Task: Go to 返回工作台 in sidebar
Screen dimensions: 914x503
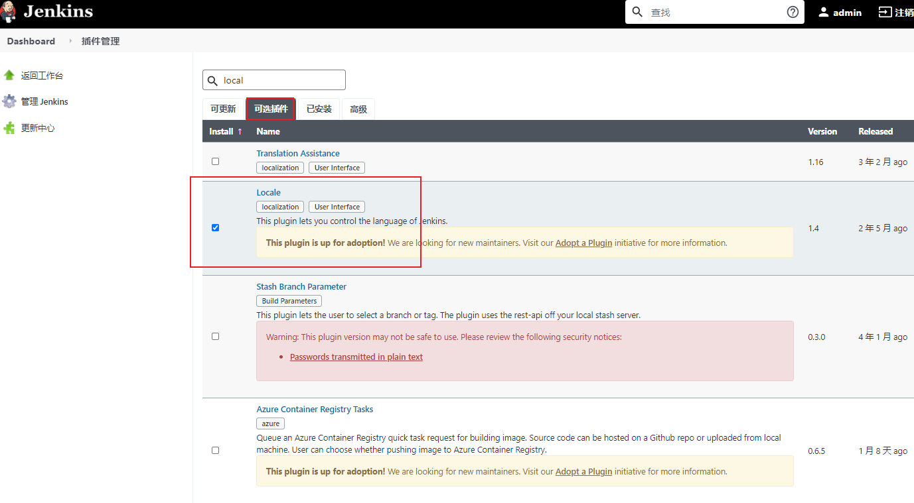Action: click(42, 76)
